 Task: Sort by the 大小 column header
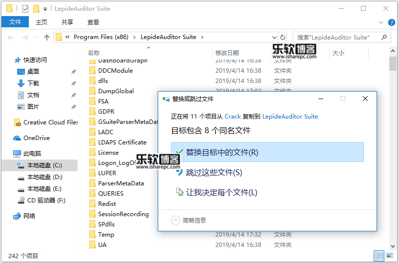pos(338,53)
